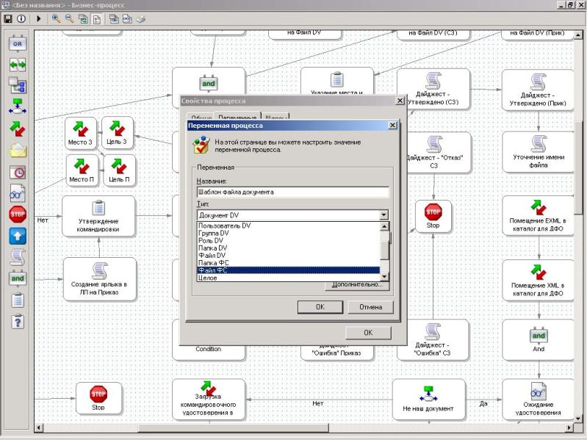
Task: Select the question mark tool in palette
Action: click(18, 322)
